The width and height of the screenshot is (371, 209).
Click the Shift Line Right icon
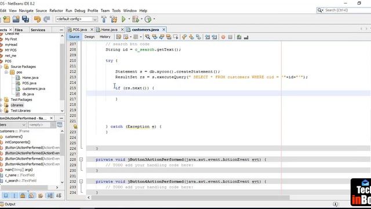click(214, 37)
